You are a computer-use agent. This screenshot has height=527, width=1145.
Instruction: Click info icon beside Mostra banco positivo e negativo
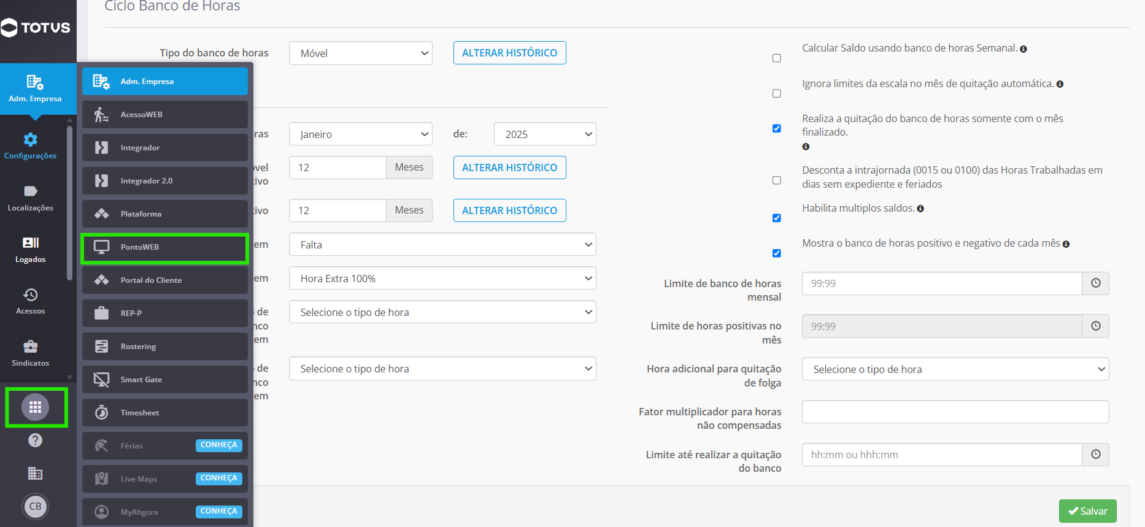click(x=1066, y=244)
